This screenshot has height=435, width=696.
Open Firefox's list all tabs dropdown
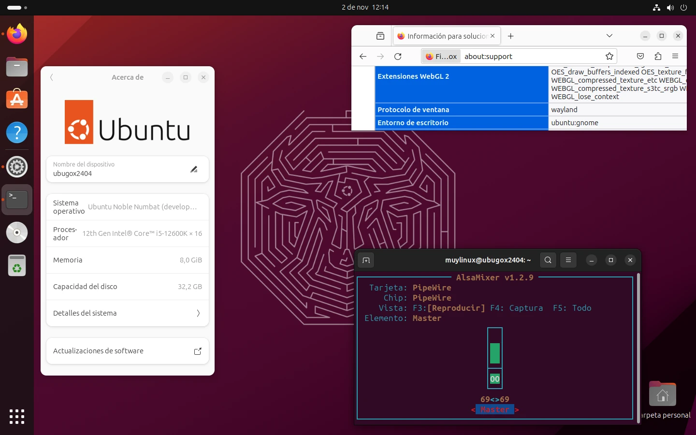[609, 36]
